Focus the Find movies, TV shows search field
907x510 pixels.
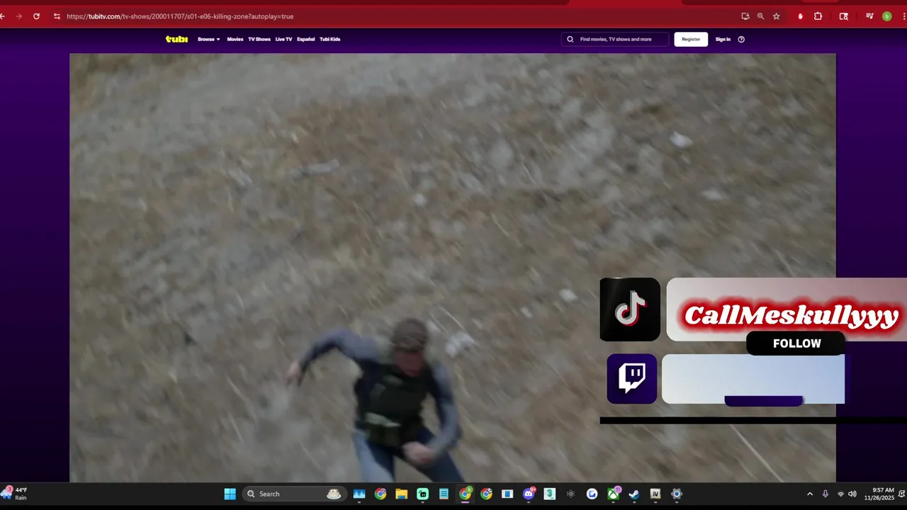pyautogui.click(x=615, y=39)
